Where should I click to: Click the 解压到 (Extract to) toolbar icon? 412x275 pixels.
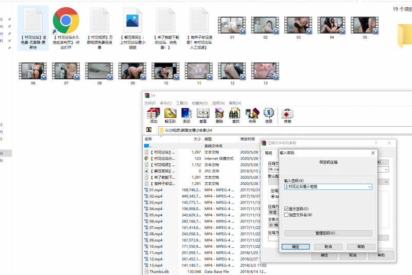[x=170, y=116]
